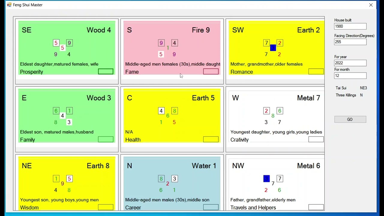Click the House built year field
Image resolution: width=384 pixels, height=216 pixels.
(x=350, y=26)
